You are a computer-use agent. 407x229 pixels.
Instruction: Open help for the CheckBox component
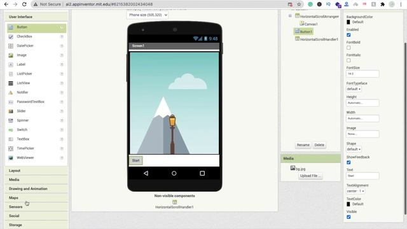point(62,37)
